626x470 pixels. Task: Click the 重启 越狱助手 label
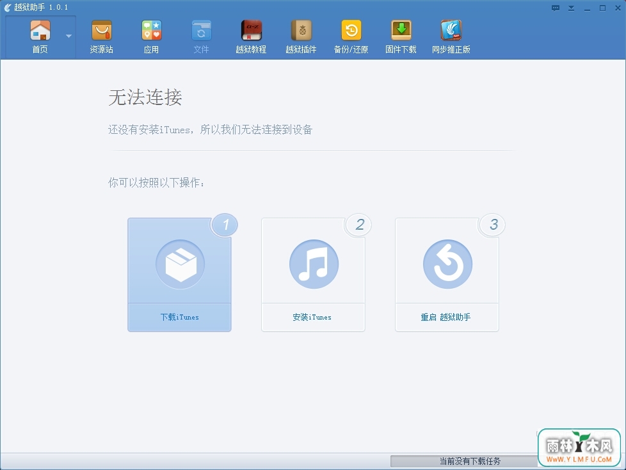445,317
